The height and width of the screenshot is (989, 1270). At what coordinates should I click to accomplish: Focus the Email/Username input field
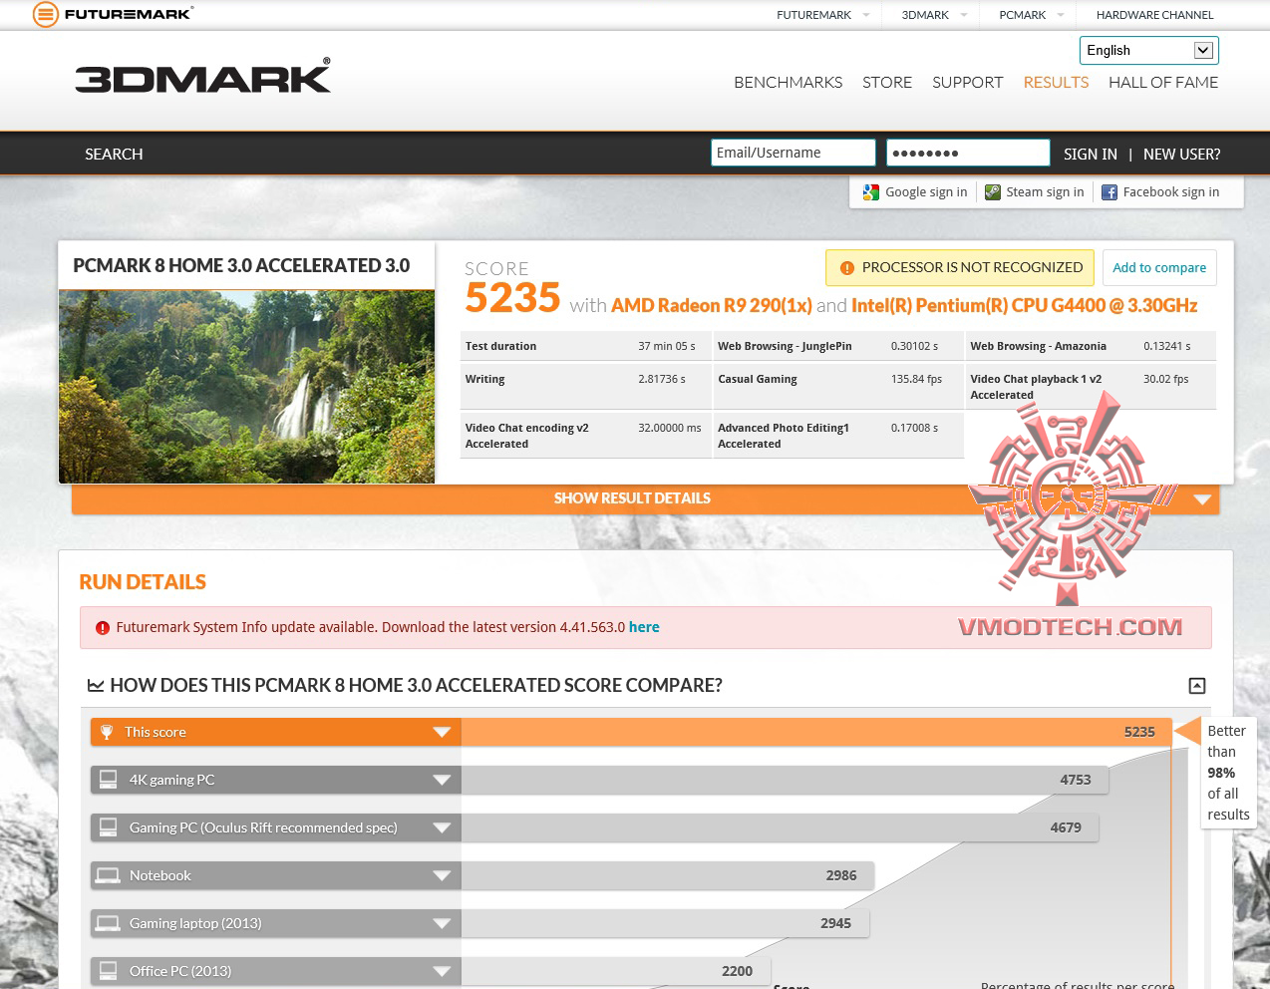tap(794, 153)
